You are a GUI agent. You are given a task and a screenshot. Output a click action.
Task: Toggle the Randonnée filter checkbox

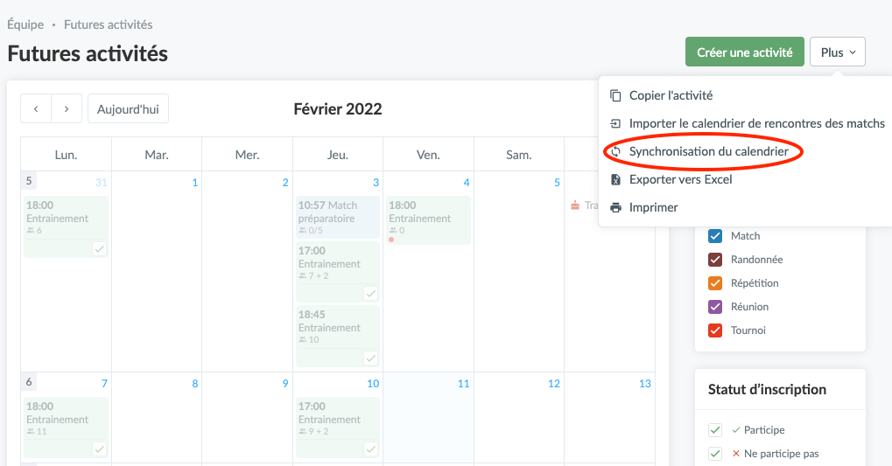[715, 260]
